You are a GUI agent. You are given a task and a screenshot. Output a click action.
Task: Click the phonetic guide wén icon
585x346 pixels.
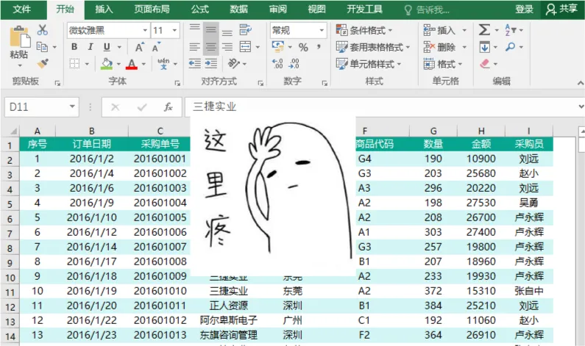coord(163,64)
